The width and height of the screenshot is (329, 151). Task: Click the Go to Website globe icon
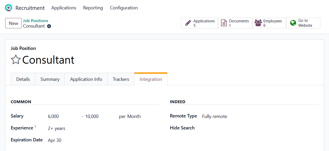point(293,23)
